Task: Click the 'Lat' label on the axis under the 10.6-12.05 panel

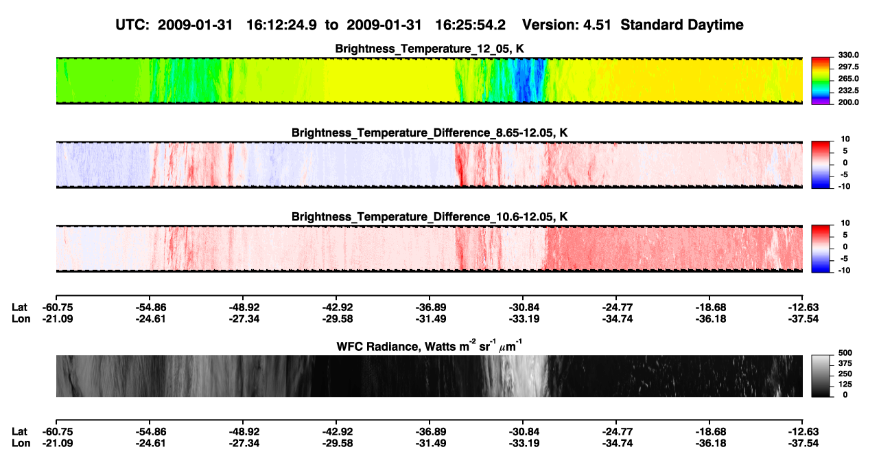Action: [x=20, y=307]
